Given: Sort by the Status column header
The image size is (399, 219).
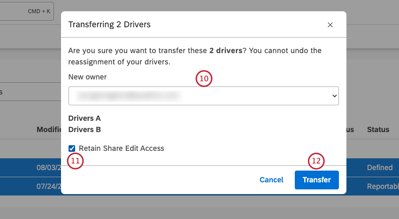Looking at the screenshot, I should click(378, 130).
